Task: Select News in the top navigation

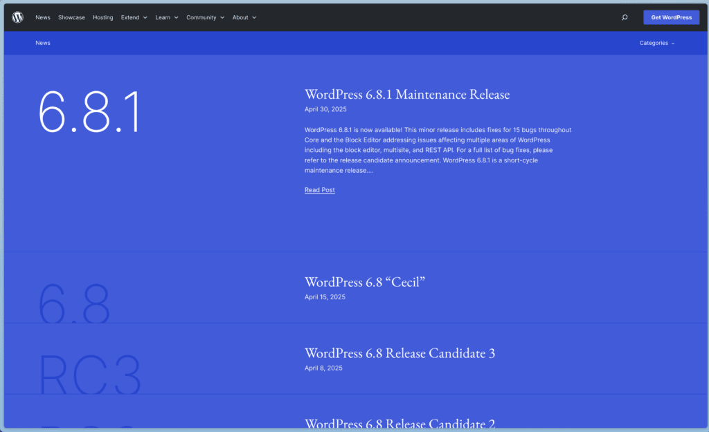Action: [x=42, y=17]
